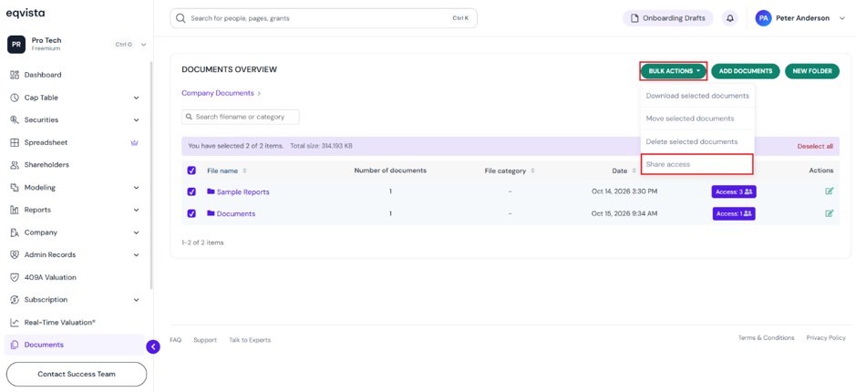Open the Company Documents breadcrumb link
Image resolution: width=856 pixels, height=392 pixels.
pos(218,93)
